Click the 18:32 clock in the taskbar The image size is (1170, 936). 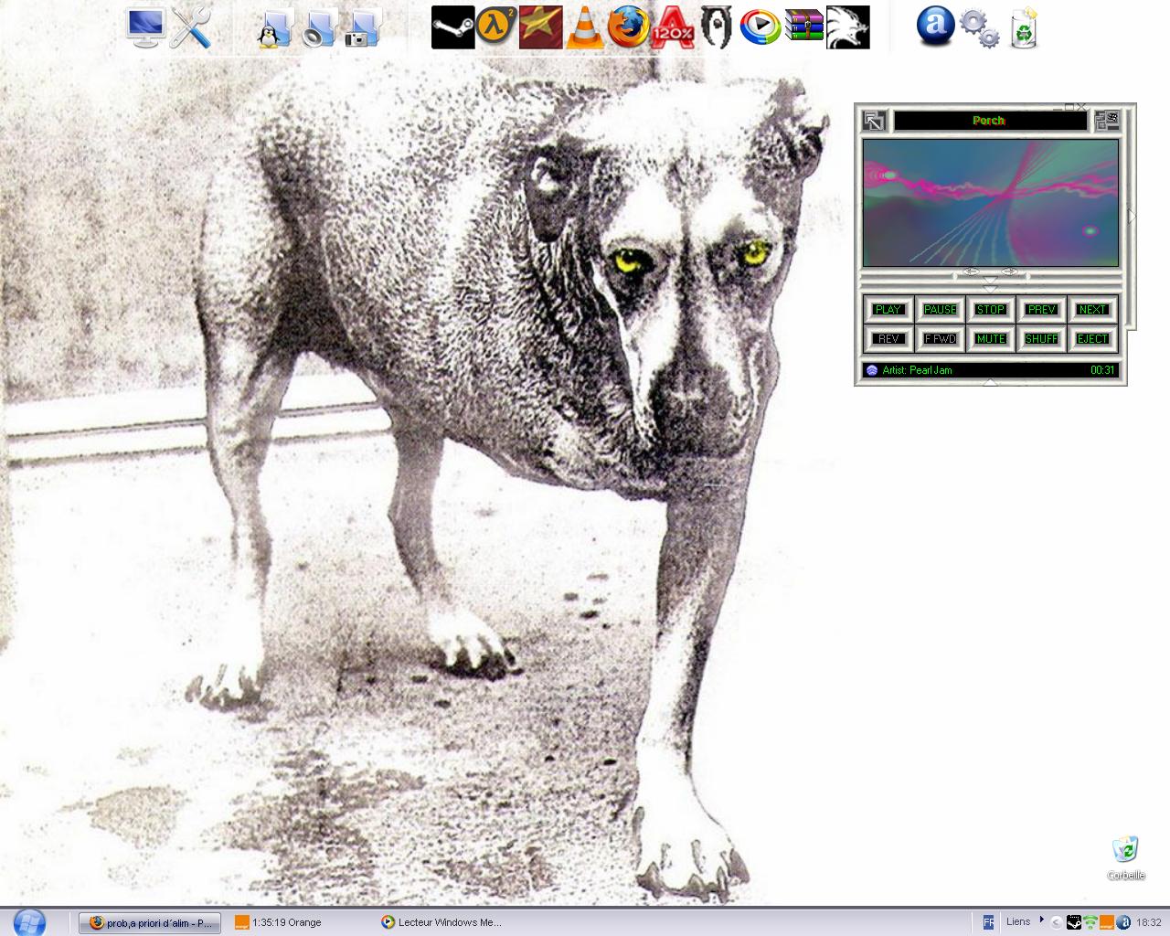pyautogui.click(x=1149, y=923)
